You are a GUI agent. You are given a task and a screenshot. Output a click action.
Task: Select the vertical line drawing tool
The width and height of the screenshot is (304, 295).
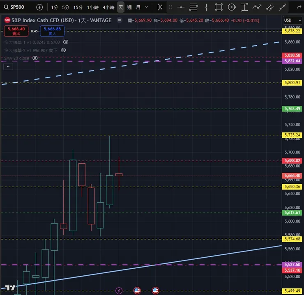(206, 7)
